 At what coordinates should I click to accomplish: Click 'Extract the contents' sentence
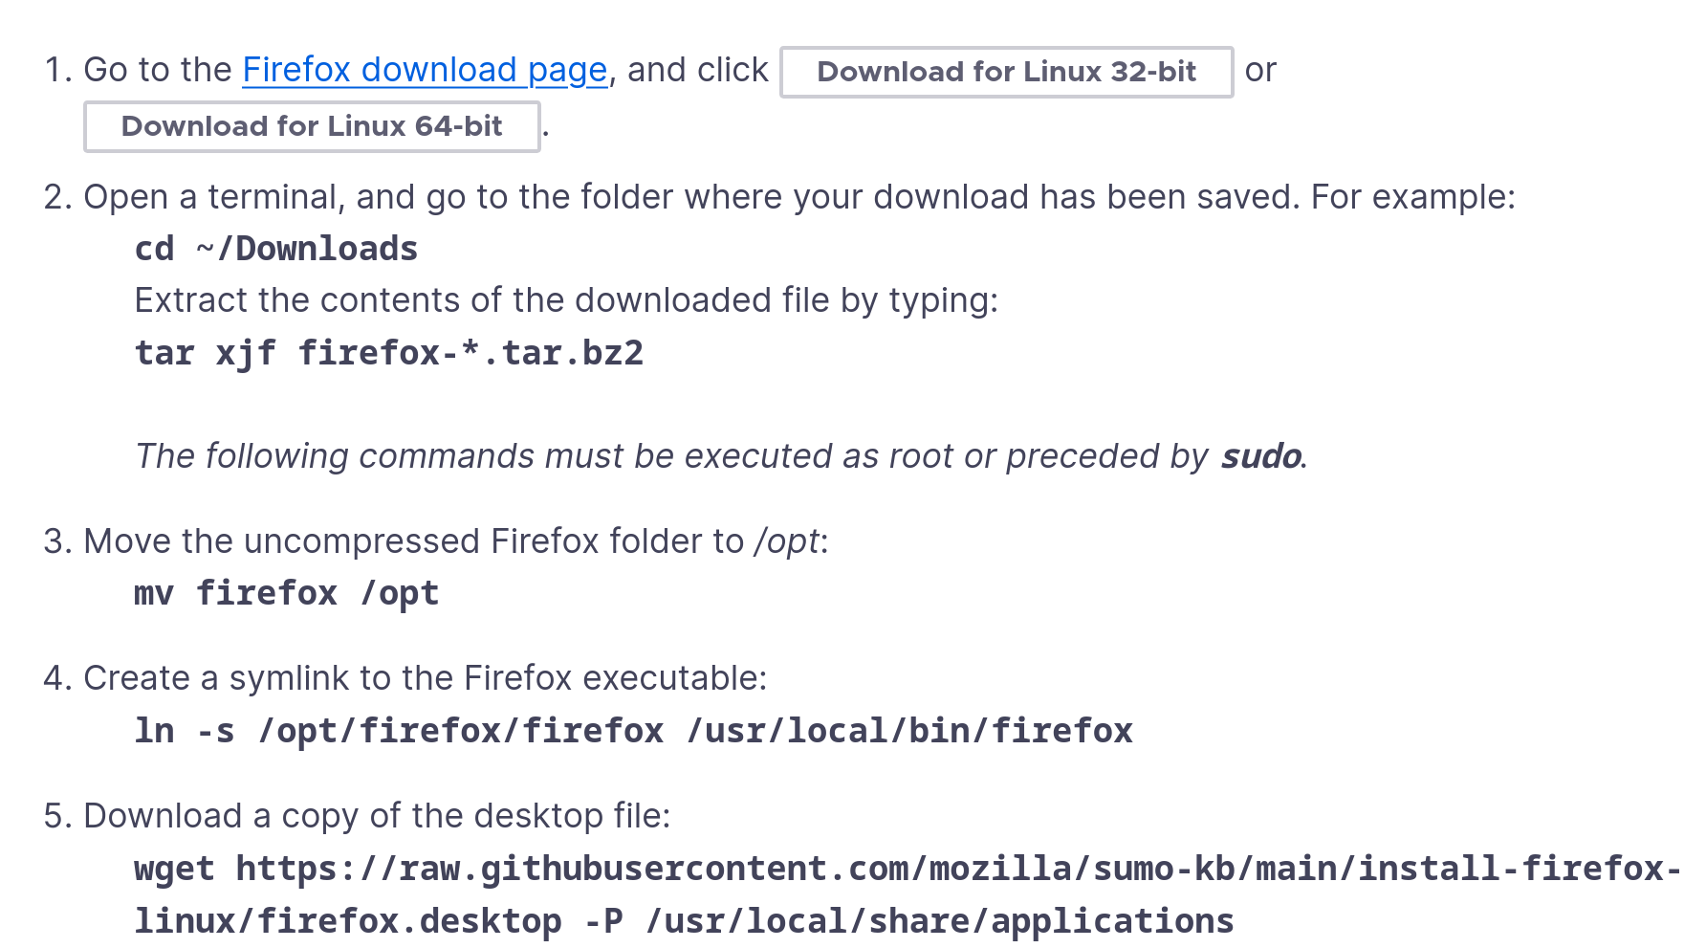click(x=566, y=300)
